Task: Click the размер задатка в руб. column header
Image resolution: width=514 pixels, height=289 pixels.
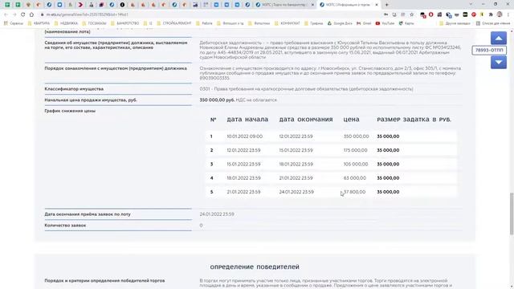Action: click(x=414, y=120)
